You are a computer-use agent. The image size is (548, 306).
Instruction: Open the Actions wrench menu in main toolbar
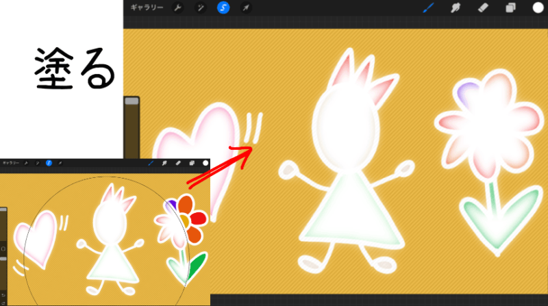(x=178, y=8)
